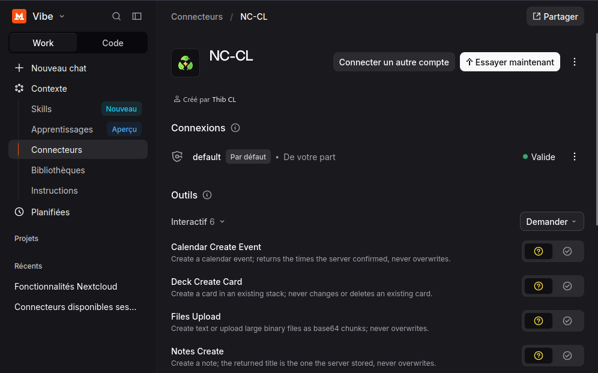This screenshot has width=598, height=373.
Task: Go back to Connecteurs via breadcrumb
Action: [x=197, y=17]
